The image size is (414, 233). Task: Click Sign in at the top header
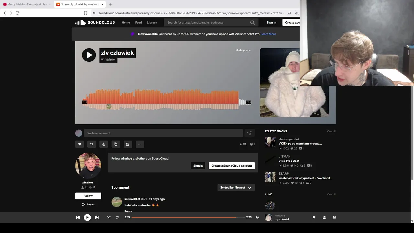271,22
